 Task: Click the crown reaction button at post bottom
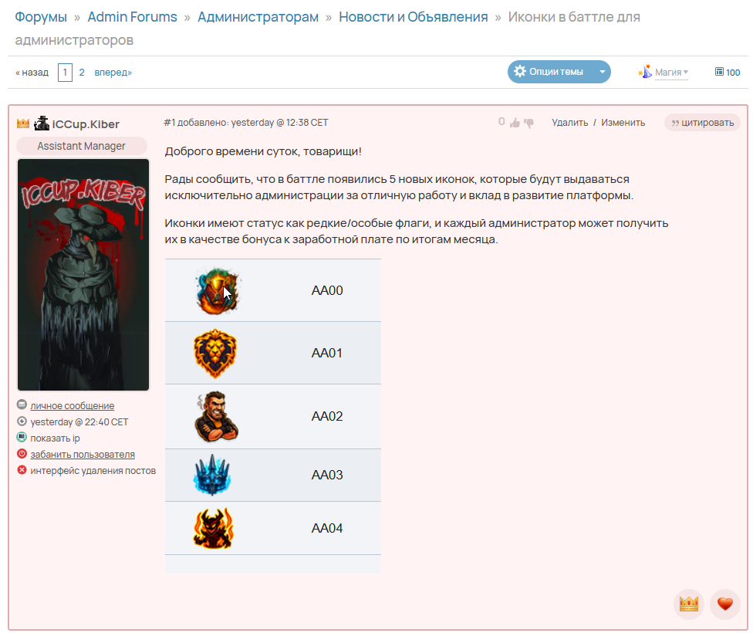pos(689,604)
